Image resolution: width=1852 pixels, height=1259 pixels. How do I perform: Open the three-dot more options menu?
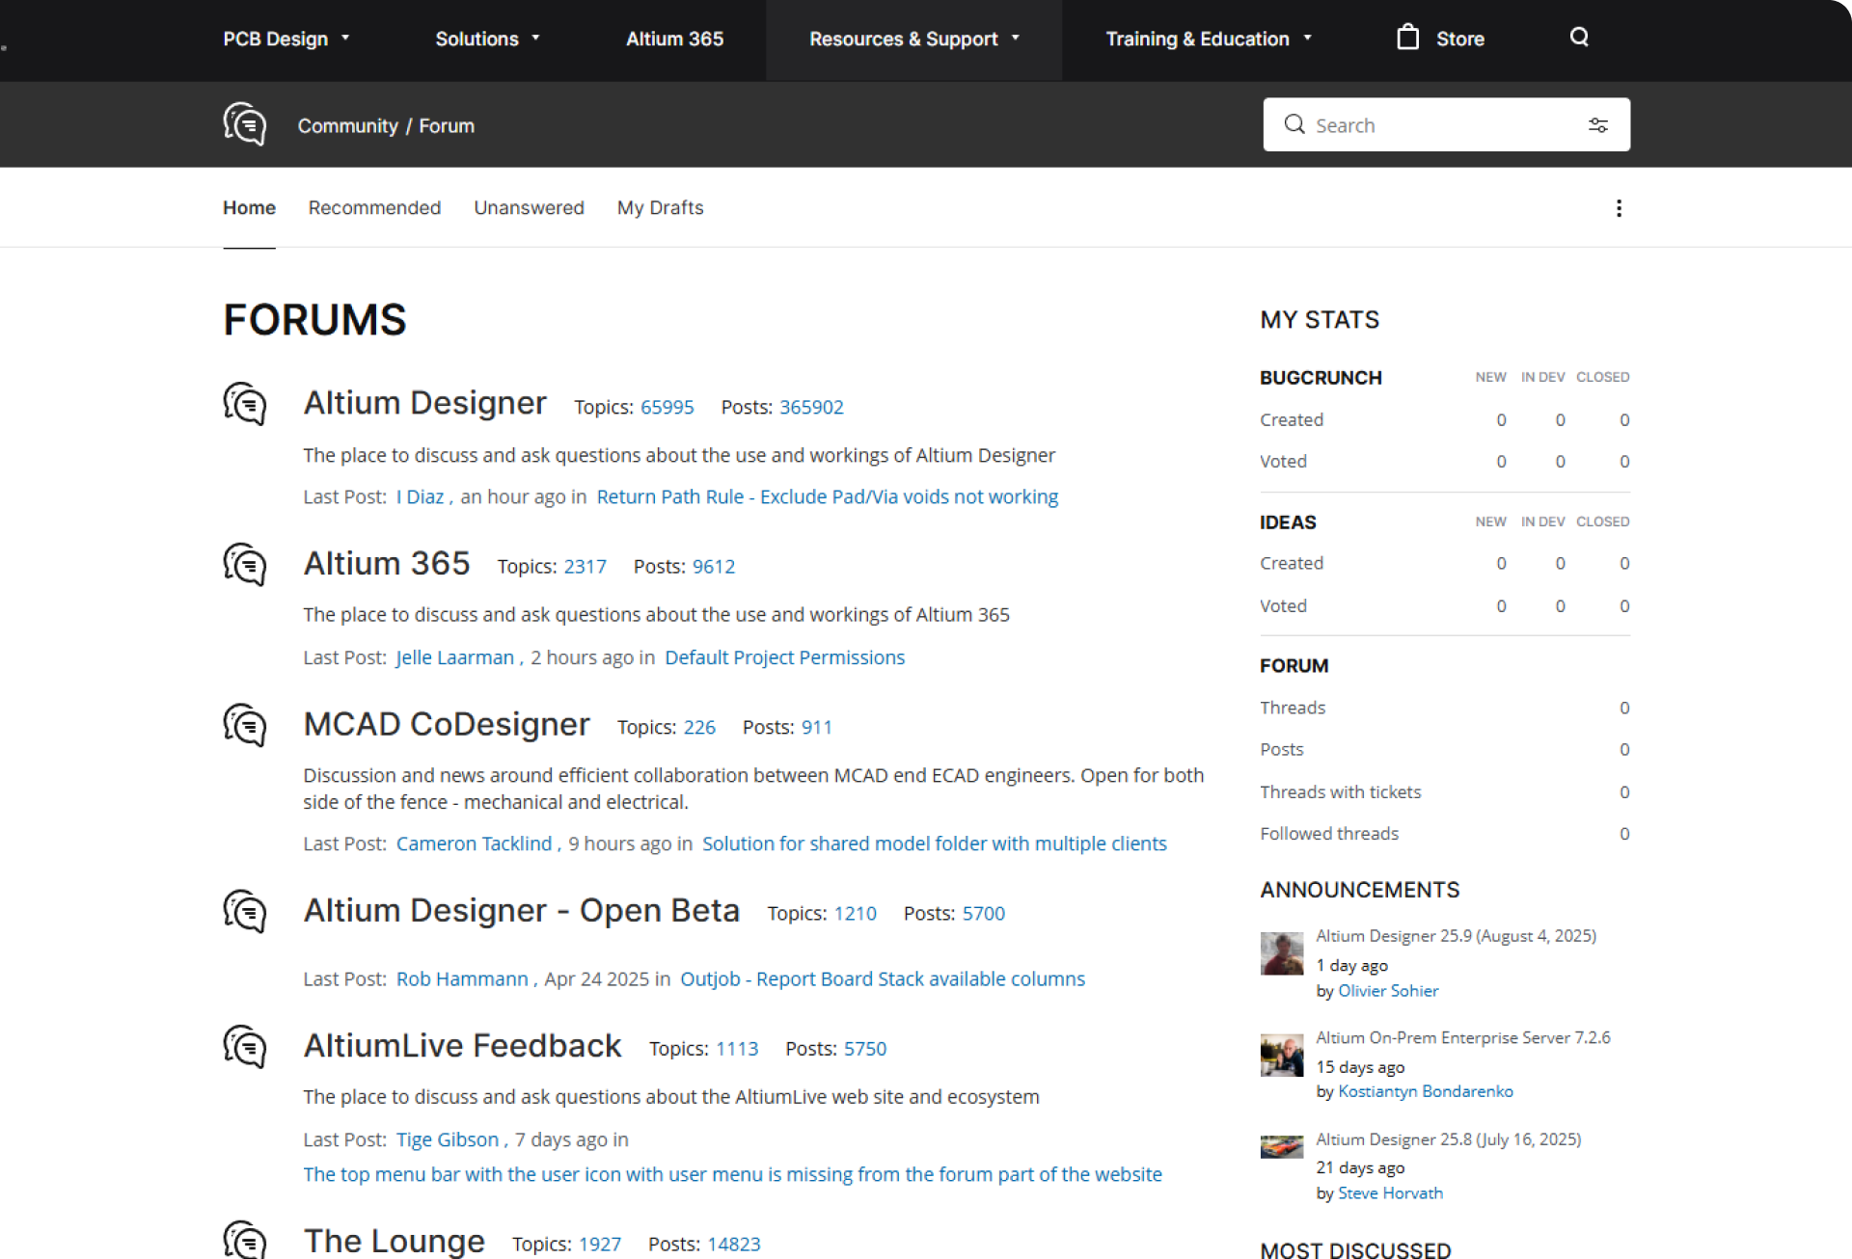click(x=1619, y=208)
